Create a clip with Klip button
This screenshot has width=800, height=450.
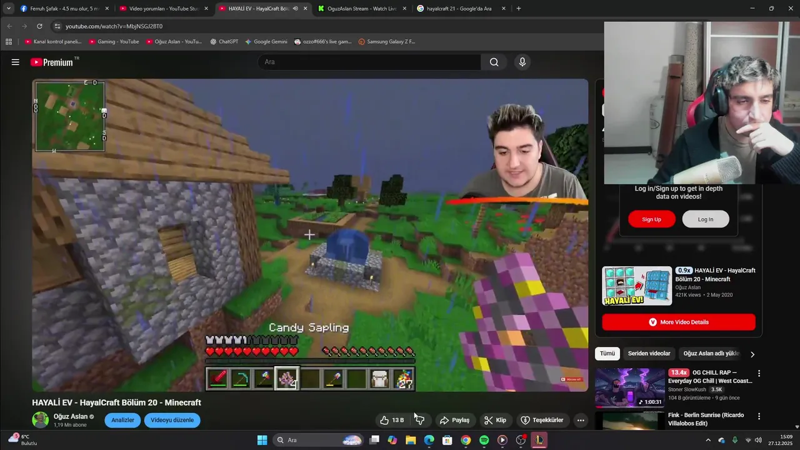click(x=495, y=420)
